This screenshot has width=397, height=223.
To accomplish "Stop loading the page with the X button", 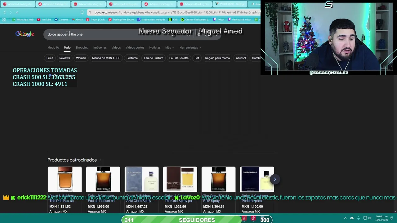I will tap(17, 12).
